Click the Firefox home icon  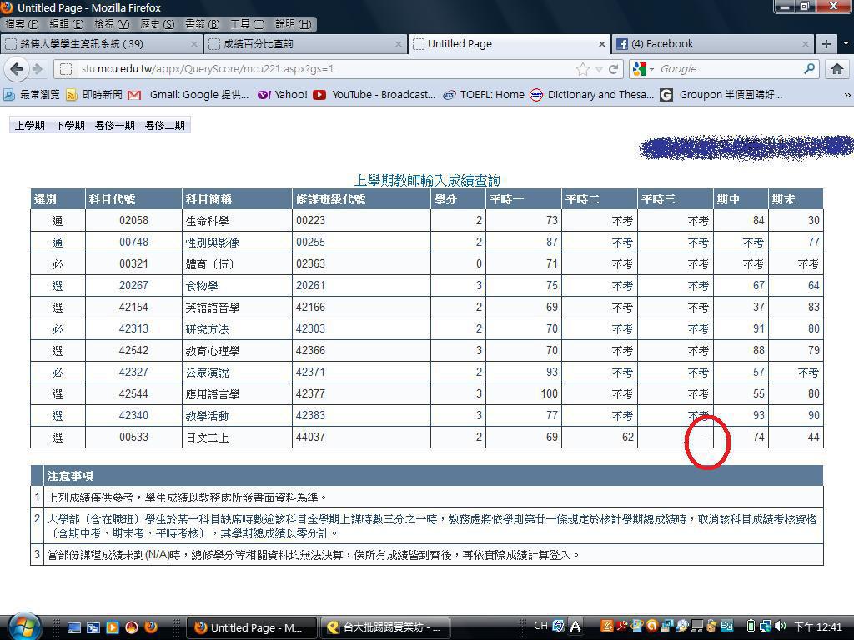click(x=836, y=69)
